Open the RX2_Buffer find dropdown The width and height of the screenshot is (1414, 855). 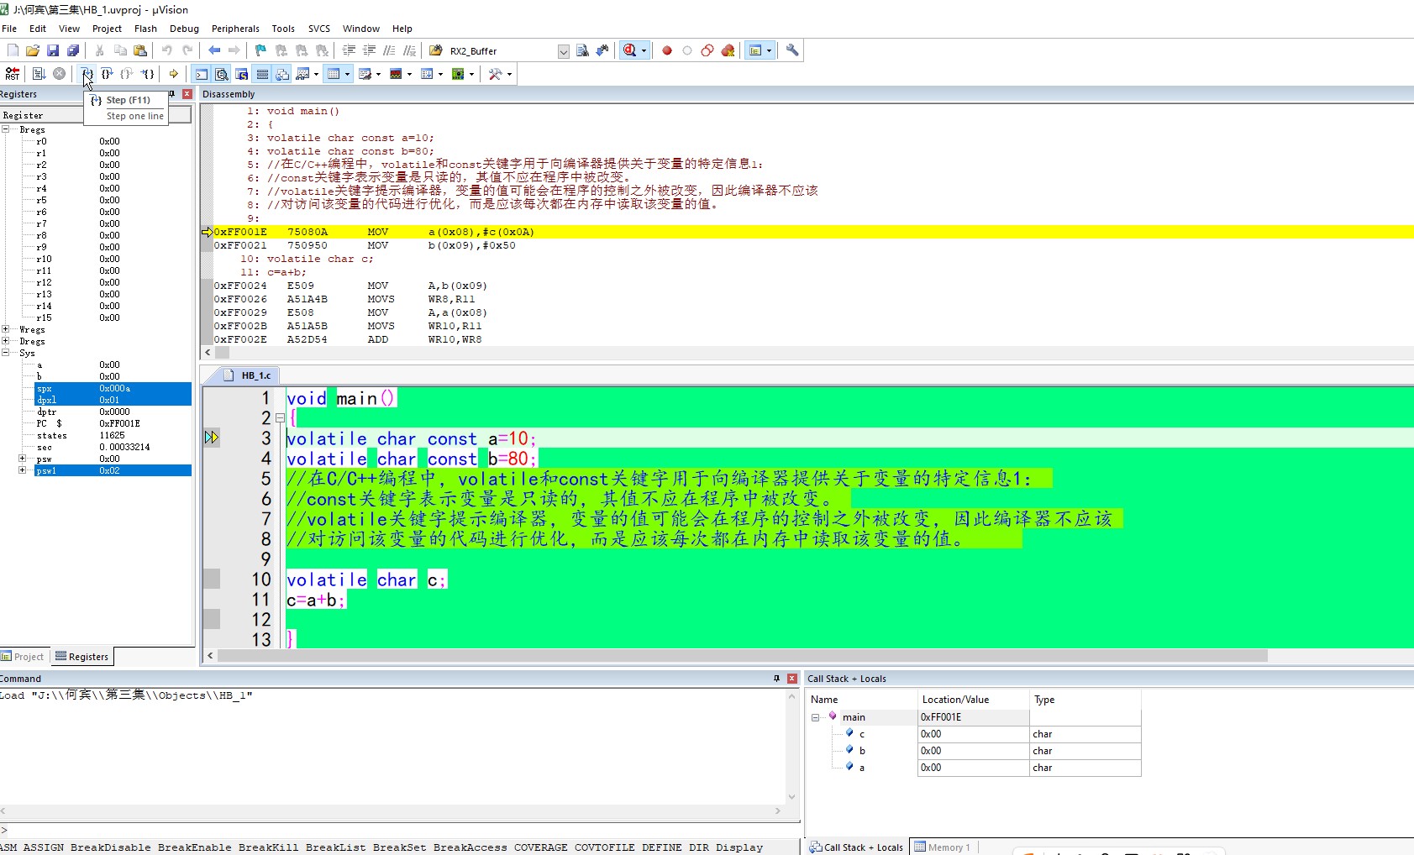563,51
